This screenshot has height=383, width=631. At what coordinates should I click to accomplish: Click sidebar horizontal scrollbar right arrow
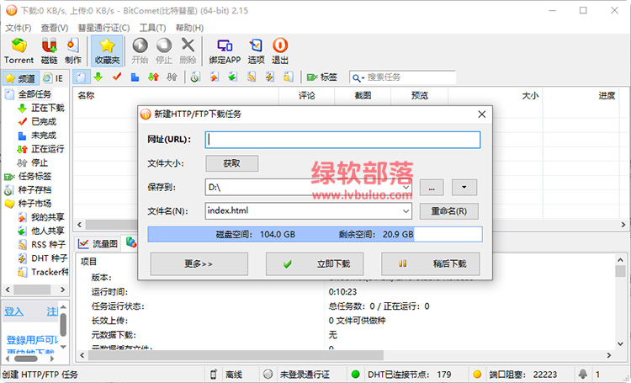click(x=62, y=290)
